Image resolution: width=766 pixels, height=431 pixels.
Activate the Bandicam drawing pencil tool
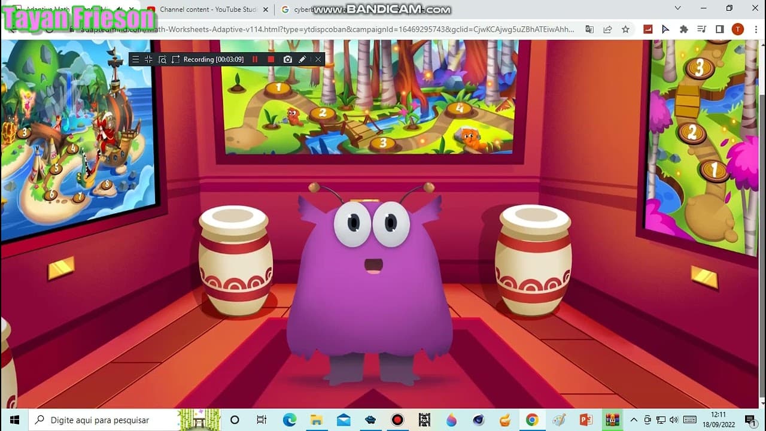pos(302,59)
